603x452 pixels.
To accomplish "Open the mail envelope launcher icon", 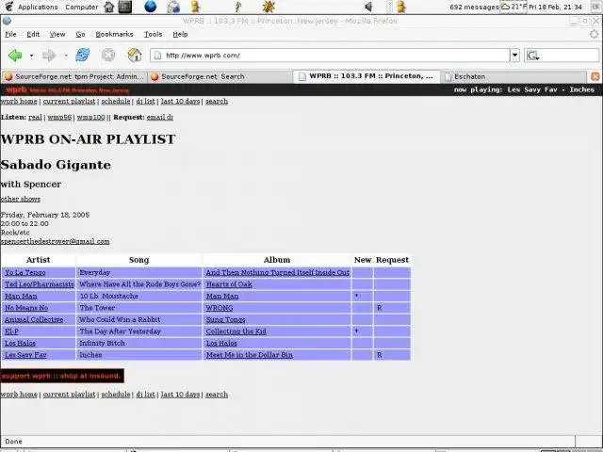I will coord(173,7).
